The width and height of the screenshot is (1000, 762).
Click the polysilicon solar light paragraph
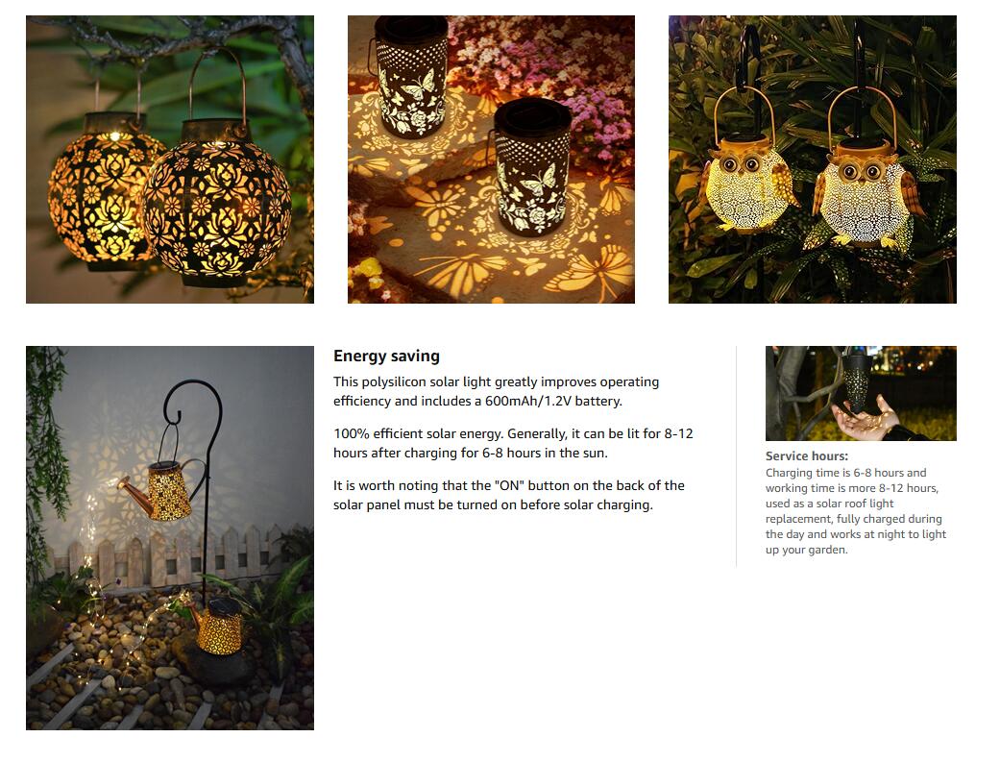tap(497, 391)
